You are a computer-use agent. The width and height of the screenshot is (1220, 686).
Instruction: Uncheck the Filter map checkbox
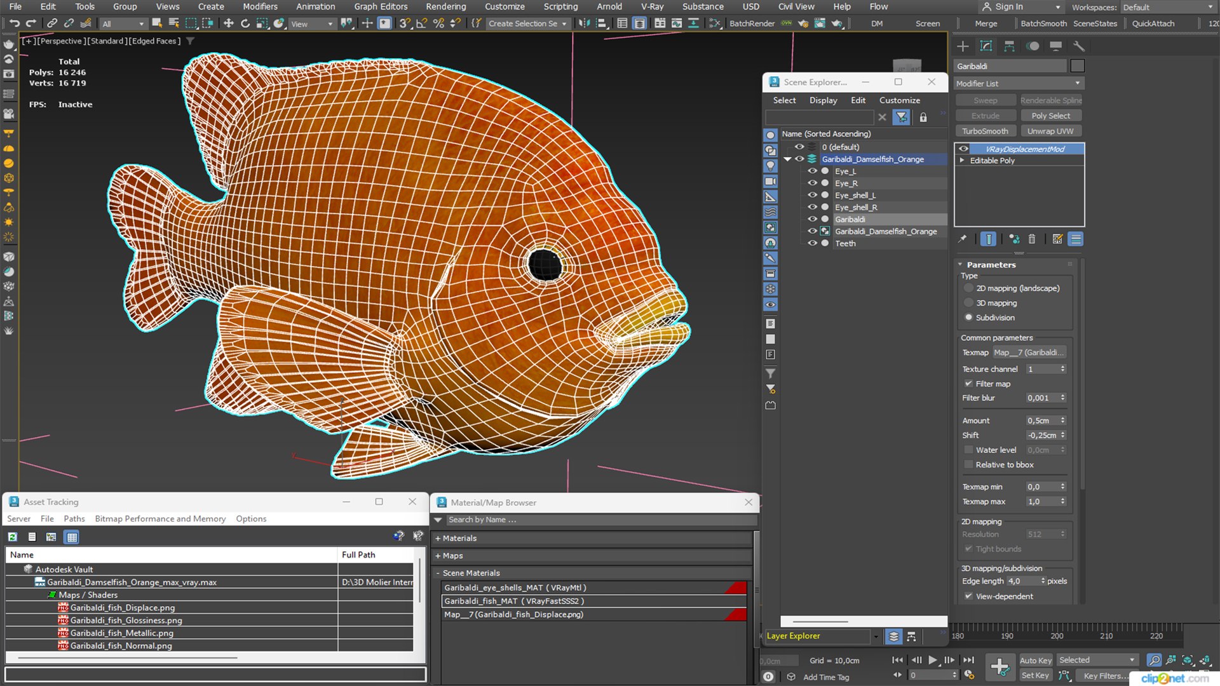[x=968, y=384]
